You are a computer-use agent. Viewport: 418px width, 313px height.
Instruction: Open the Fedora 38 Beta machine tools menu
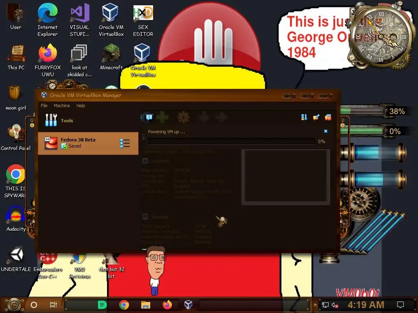125,143
